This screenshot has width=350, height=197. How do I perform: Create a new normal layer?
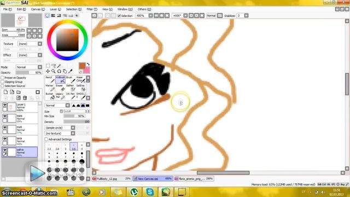point(6,92)
